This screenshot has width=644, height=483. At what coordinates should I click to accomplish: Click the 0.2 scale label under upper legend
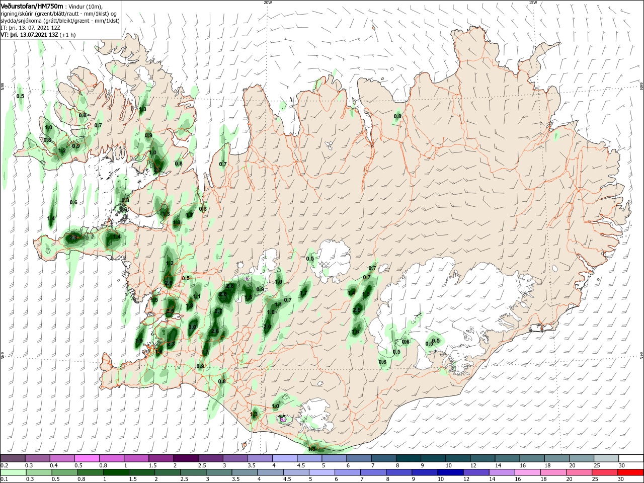pyautogui.click(x=5, y=465)
